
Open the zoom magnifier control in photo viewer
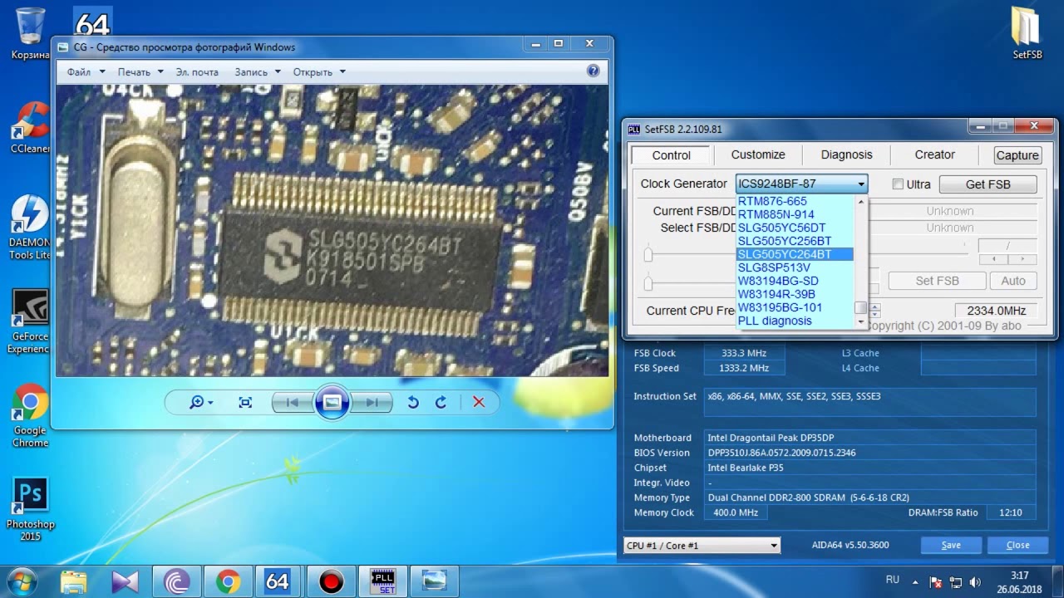(201, 402)
